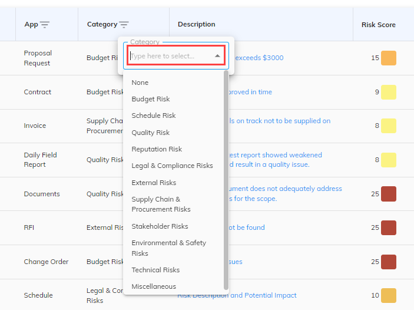Open Change Order description link
414x310 pixels.
pyautogui.click(x=236, y=262)
